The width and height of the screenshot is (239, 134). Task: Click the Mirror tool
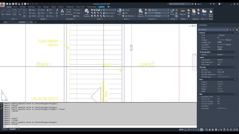pos(41,13)
